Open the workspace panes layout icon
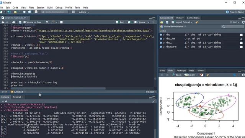Screen dimensions: 245x138 [x=73, y=12]
